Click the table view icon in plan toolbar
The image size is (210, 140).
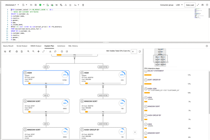pyautogui.click(x=10, y=51)
